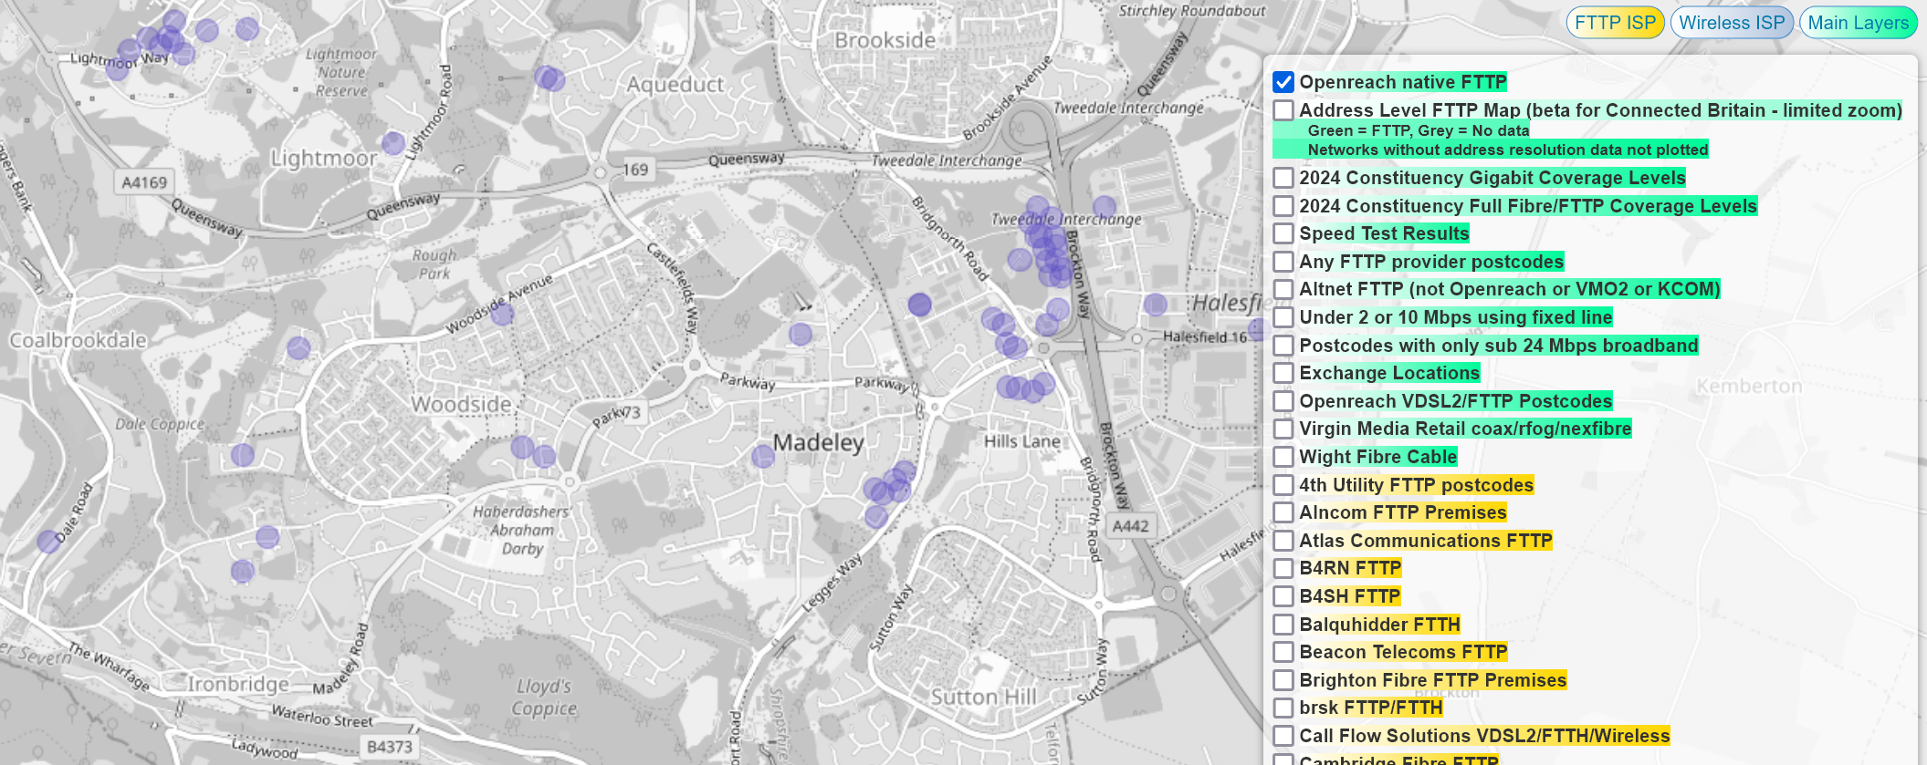
Task: Click the purple marker on Dale Road
Action: coord(48,542)
